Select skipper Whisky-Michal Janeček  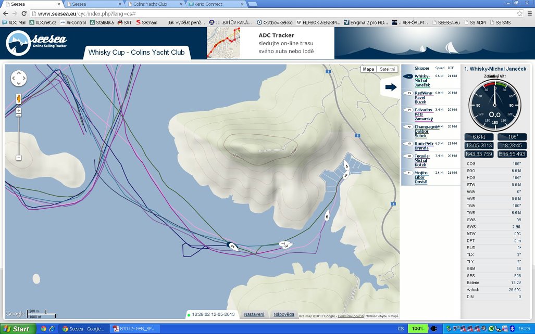[x=422, y=80]
